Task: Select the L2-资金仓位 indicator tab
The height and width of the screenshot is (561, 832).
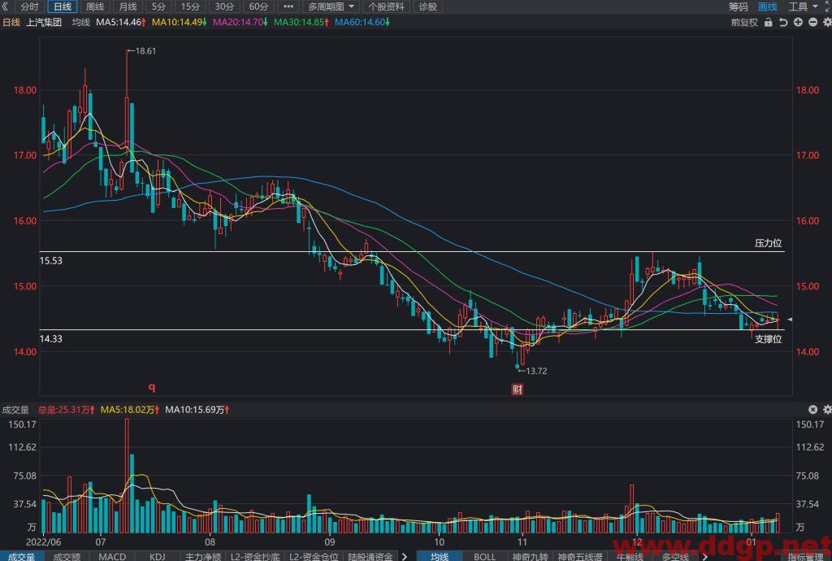Action: [314, 556]
